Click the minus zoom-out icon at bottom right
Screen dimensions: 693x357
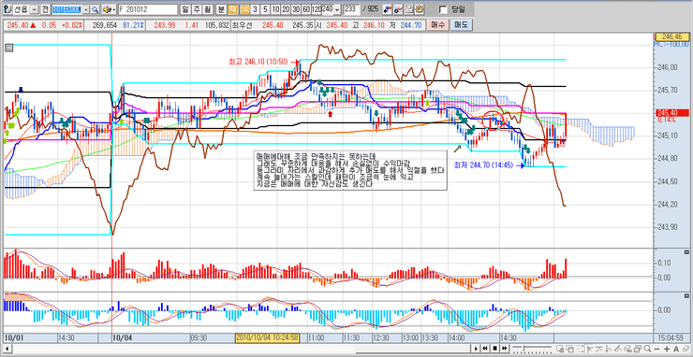[x=656, y=349]
